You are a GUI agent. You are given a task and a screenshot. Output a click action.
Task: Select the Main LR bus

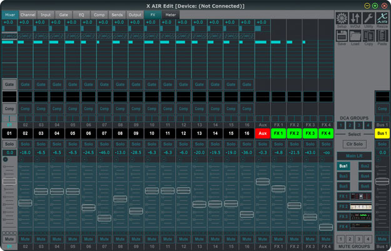354,156
